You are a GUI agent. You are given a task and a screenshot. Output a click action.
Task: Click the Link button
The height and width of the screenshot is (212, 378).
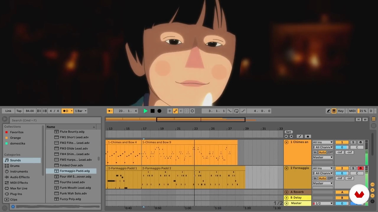coord(8,111)
